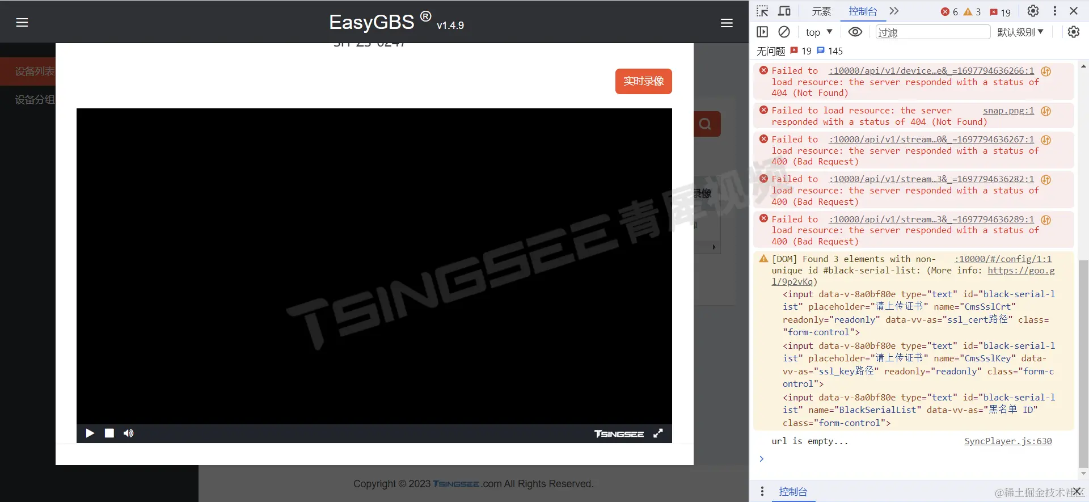Switch to the 元素 tab in DevTools

(821, 11)
